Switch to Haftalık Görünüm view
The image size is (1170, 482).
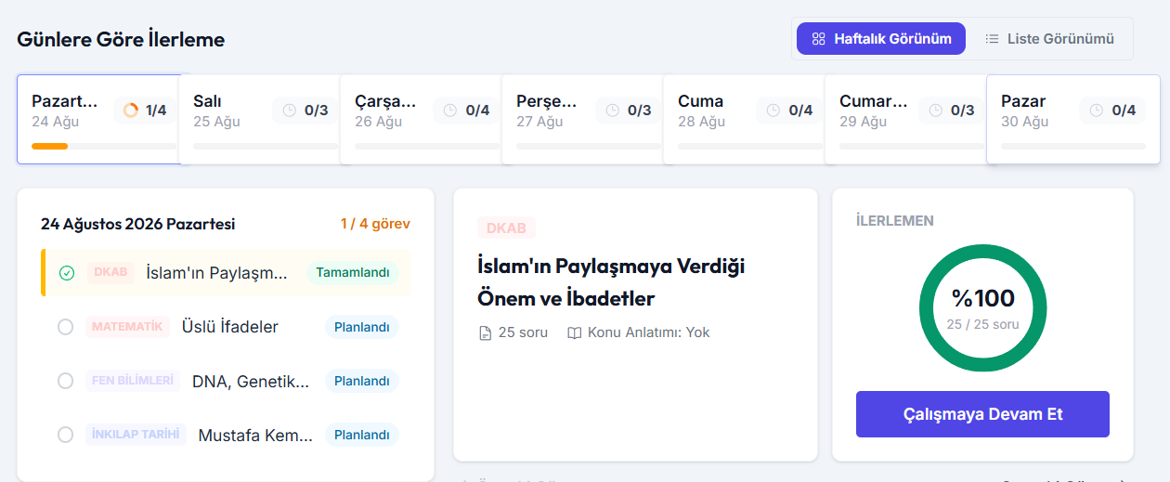880,39
